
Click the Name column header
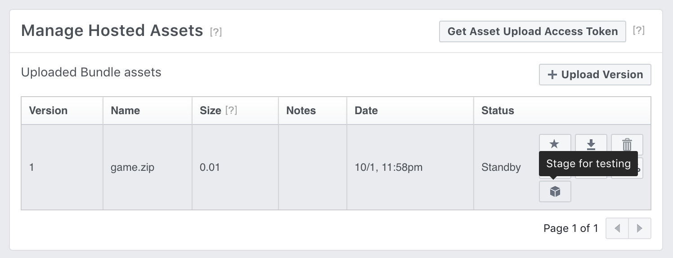126,111
